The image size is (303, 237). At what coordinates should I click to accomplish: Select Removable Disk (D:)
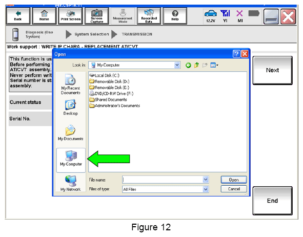[109, 82]
